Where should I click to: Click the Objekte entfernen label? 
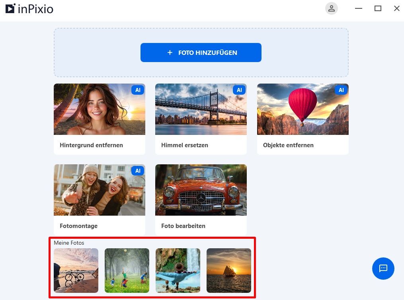pyautogui.click(x=288, y=145)
